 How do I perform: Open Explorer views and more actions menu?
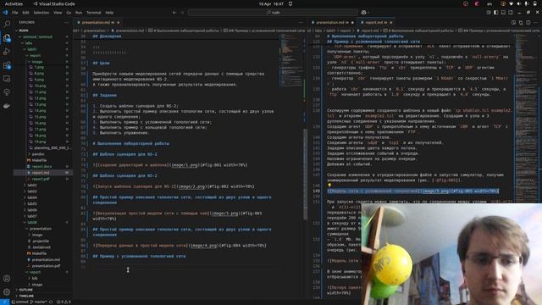[x=66, y=23]
